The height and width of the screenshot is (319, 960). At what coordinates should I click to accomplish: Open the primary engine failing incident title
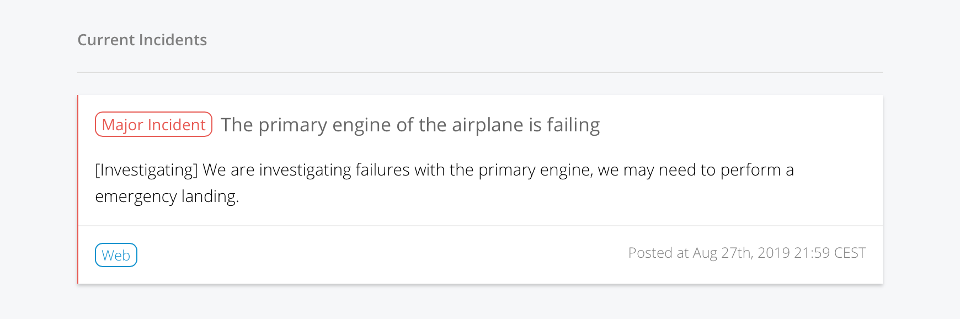pos(410,125)
